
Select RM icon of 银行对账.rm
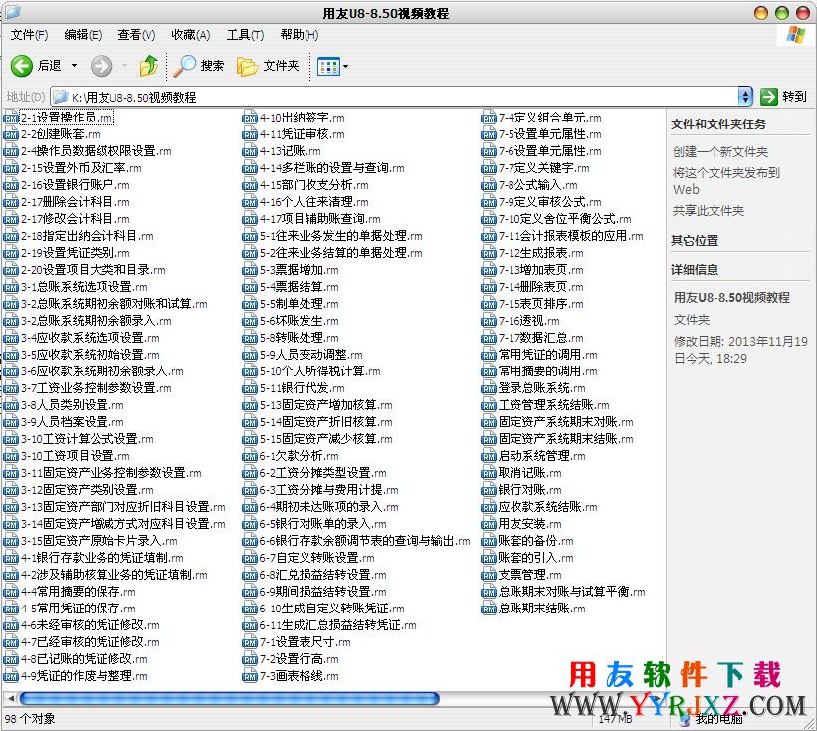pos(489,490)
